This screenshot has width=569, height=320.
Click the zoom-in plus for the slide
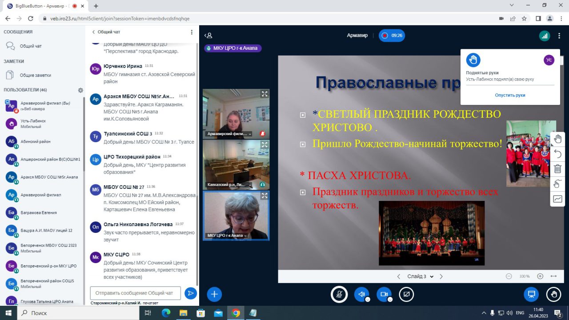click(540, 276)
